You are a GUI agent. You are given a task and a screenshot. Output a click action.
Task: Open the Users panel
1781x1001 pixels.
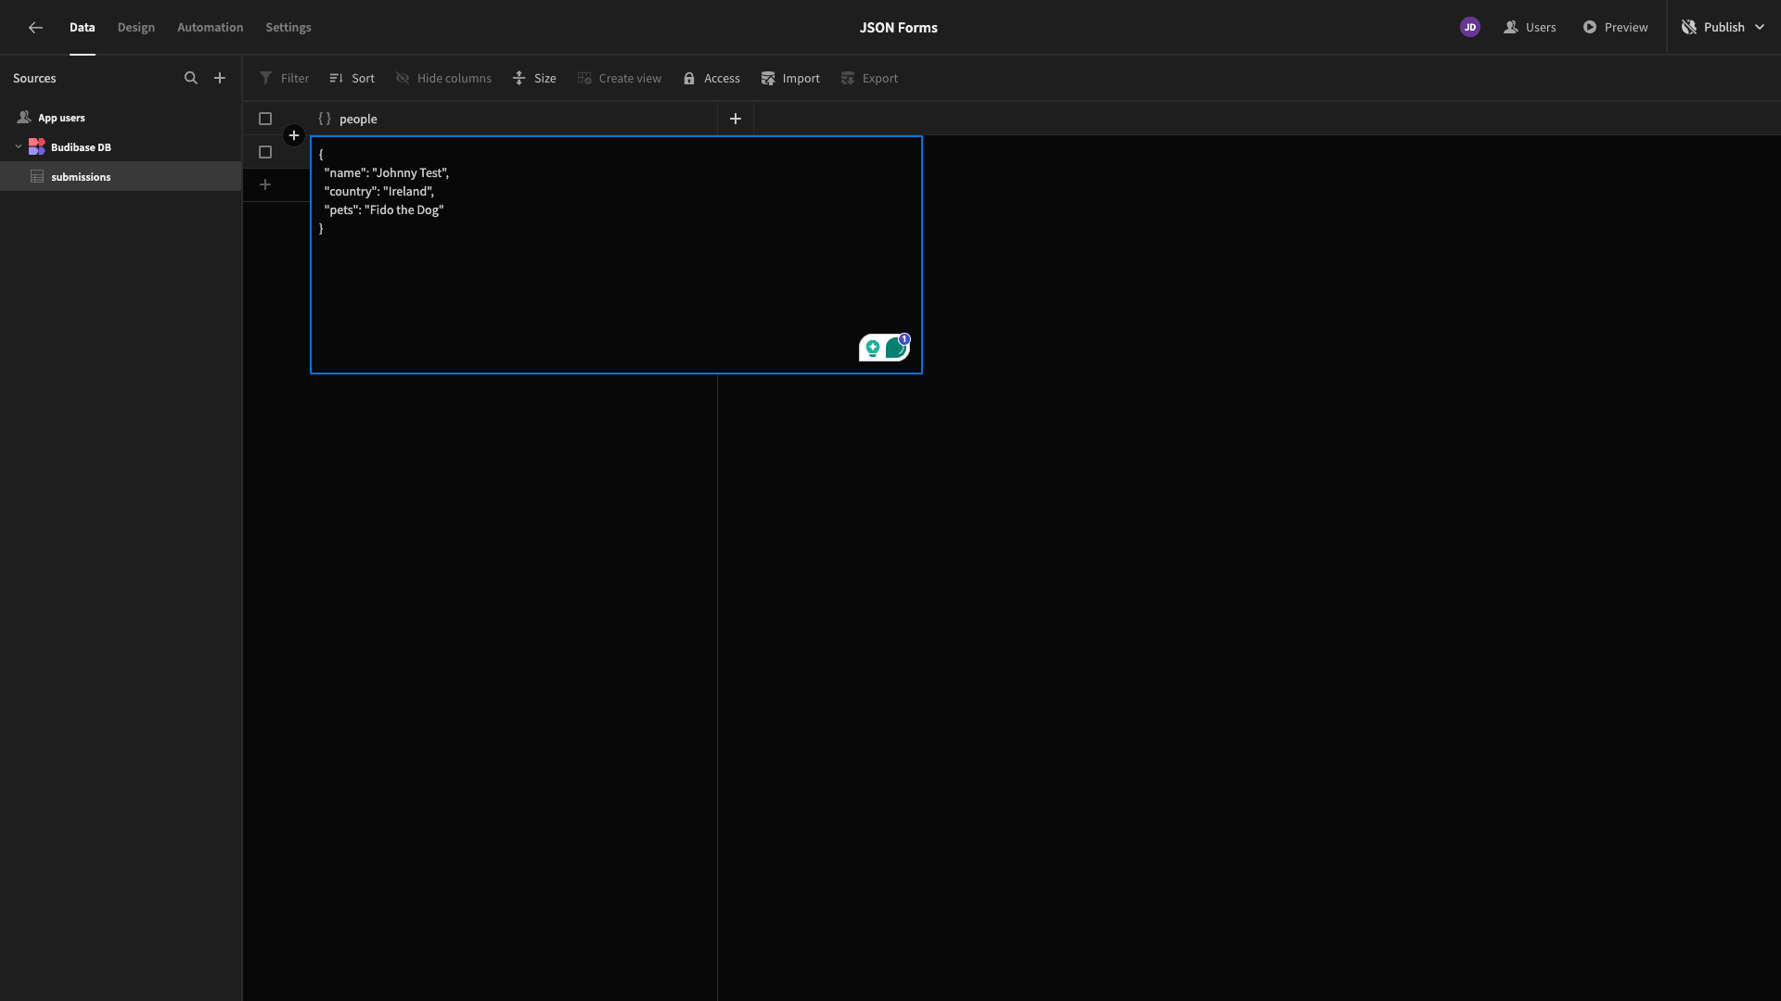pos(1530,27)
